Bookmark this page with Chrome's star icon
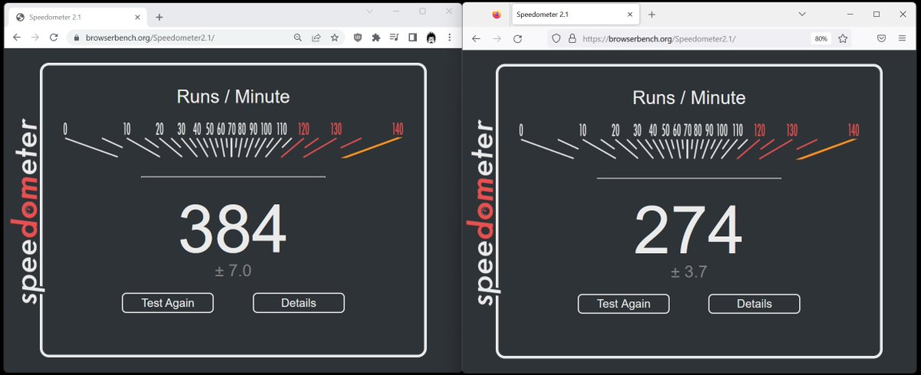The width and height of the screenshot is (921, 375). [x=335, y=37]
